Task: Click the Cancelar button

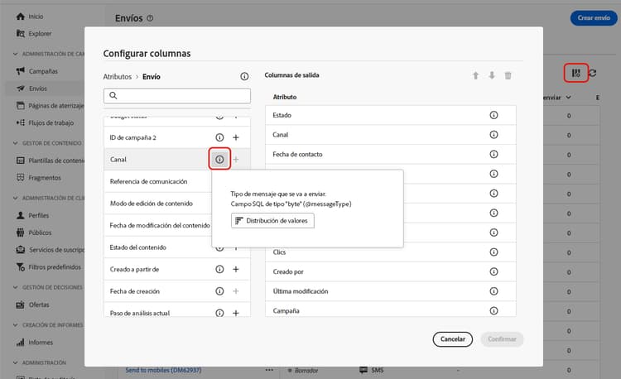Action: [452, 339]
